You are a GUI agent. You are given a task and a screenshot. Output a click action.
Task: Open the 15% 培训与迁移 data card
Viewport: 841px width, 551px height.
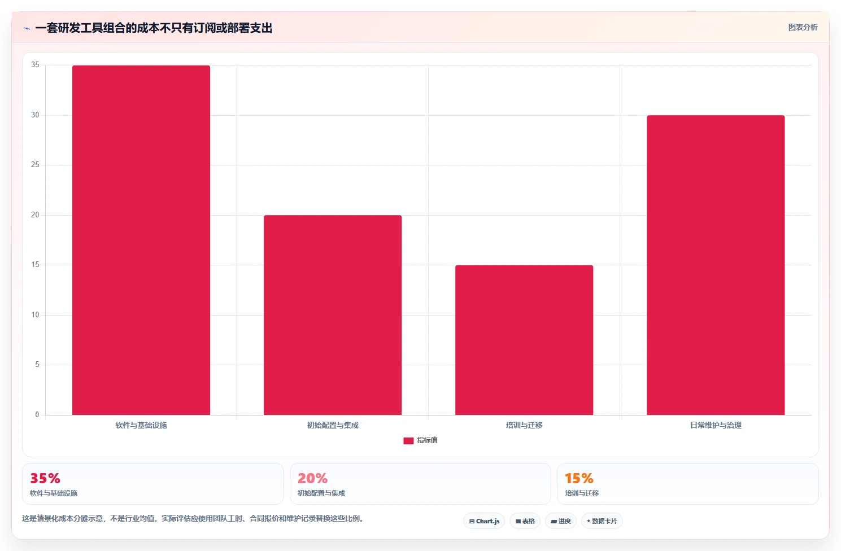pos(687,484)
